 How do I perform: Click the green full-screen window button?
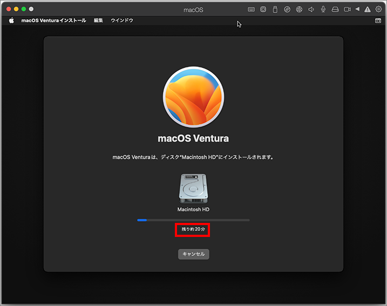(24, 9)
